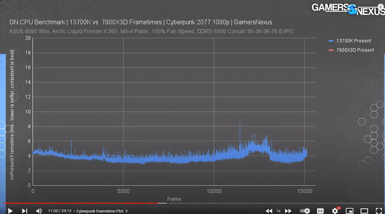Open the 1x playback speed option
Image resolution: width=385 pixels, height=214 pixels.
[278, 211]
